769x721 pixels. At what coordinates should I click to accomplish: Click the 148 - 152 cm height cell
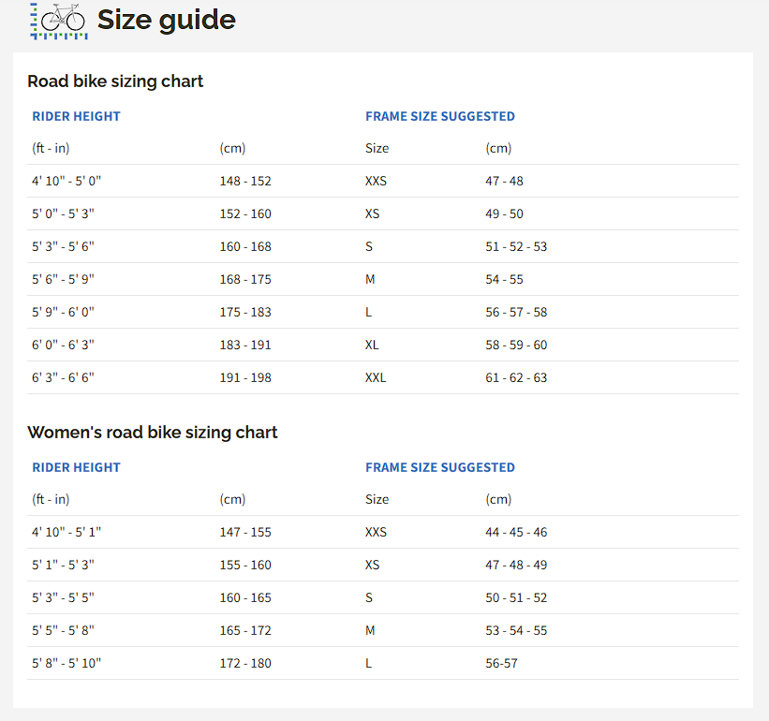[x=244, y=181]
